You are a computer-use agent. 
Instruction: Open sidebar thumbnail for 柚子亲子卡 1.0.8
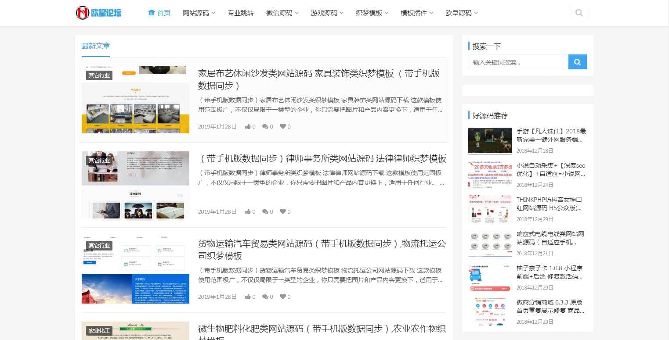(x=490, y=277)
